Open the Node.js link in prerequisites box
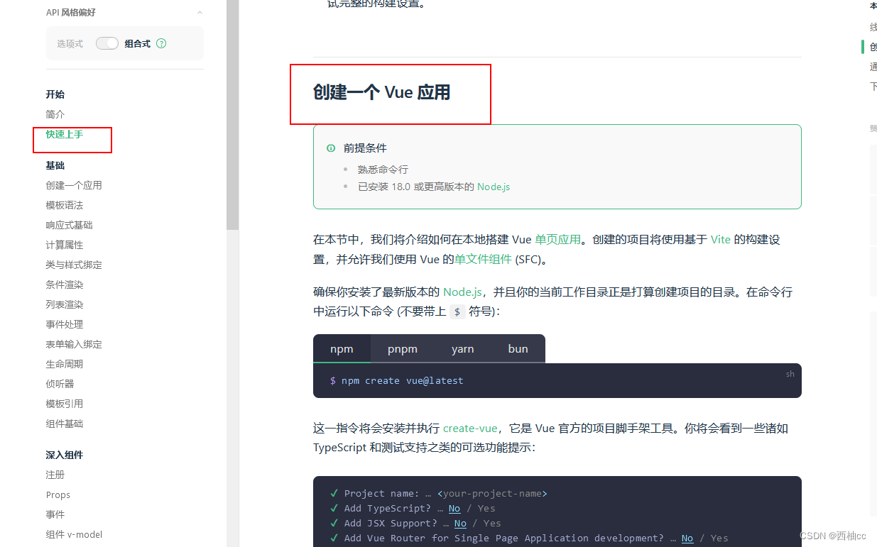877x547 pixels. pos(493,187)
